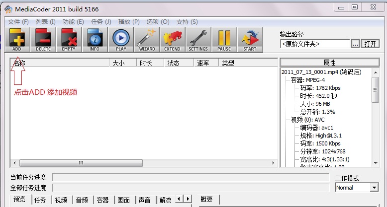Switch to the 音频 tab

tap(82, 200)
